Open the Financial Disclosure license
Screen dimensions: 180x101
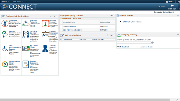69,26
